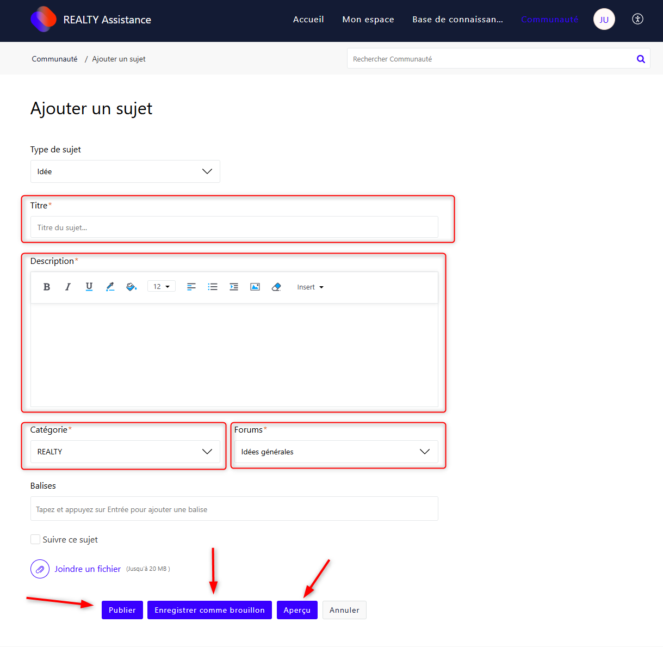Viewport: 663px width, 647px height.
Task: Open Mon espace from navigation bar
Action: point(368,20)
